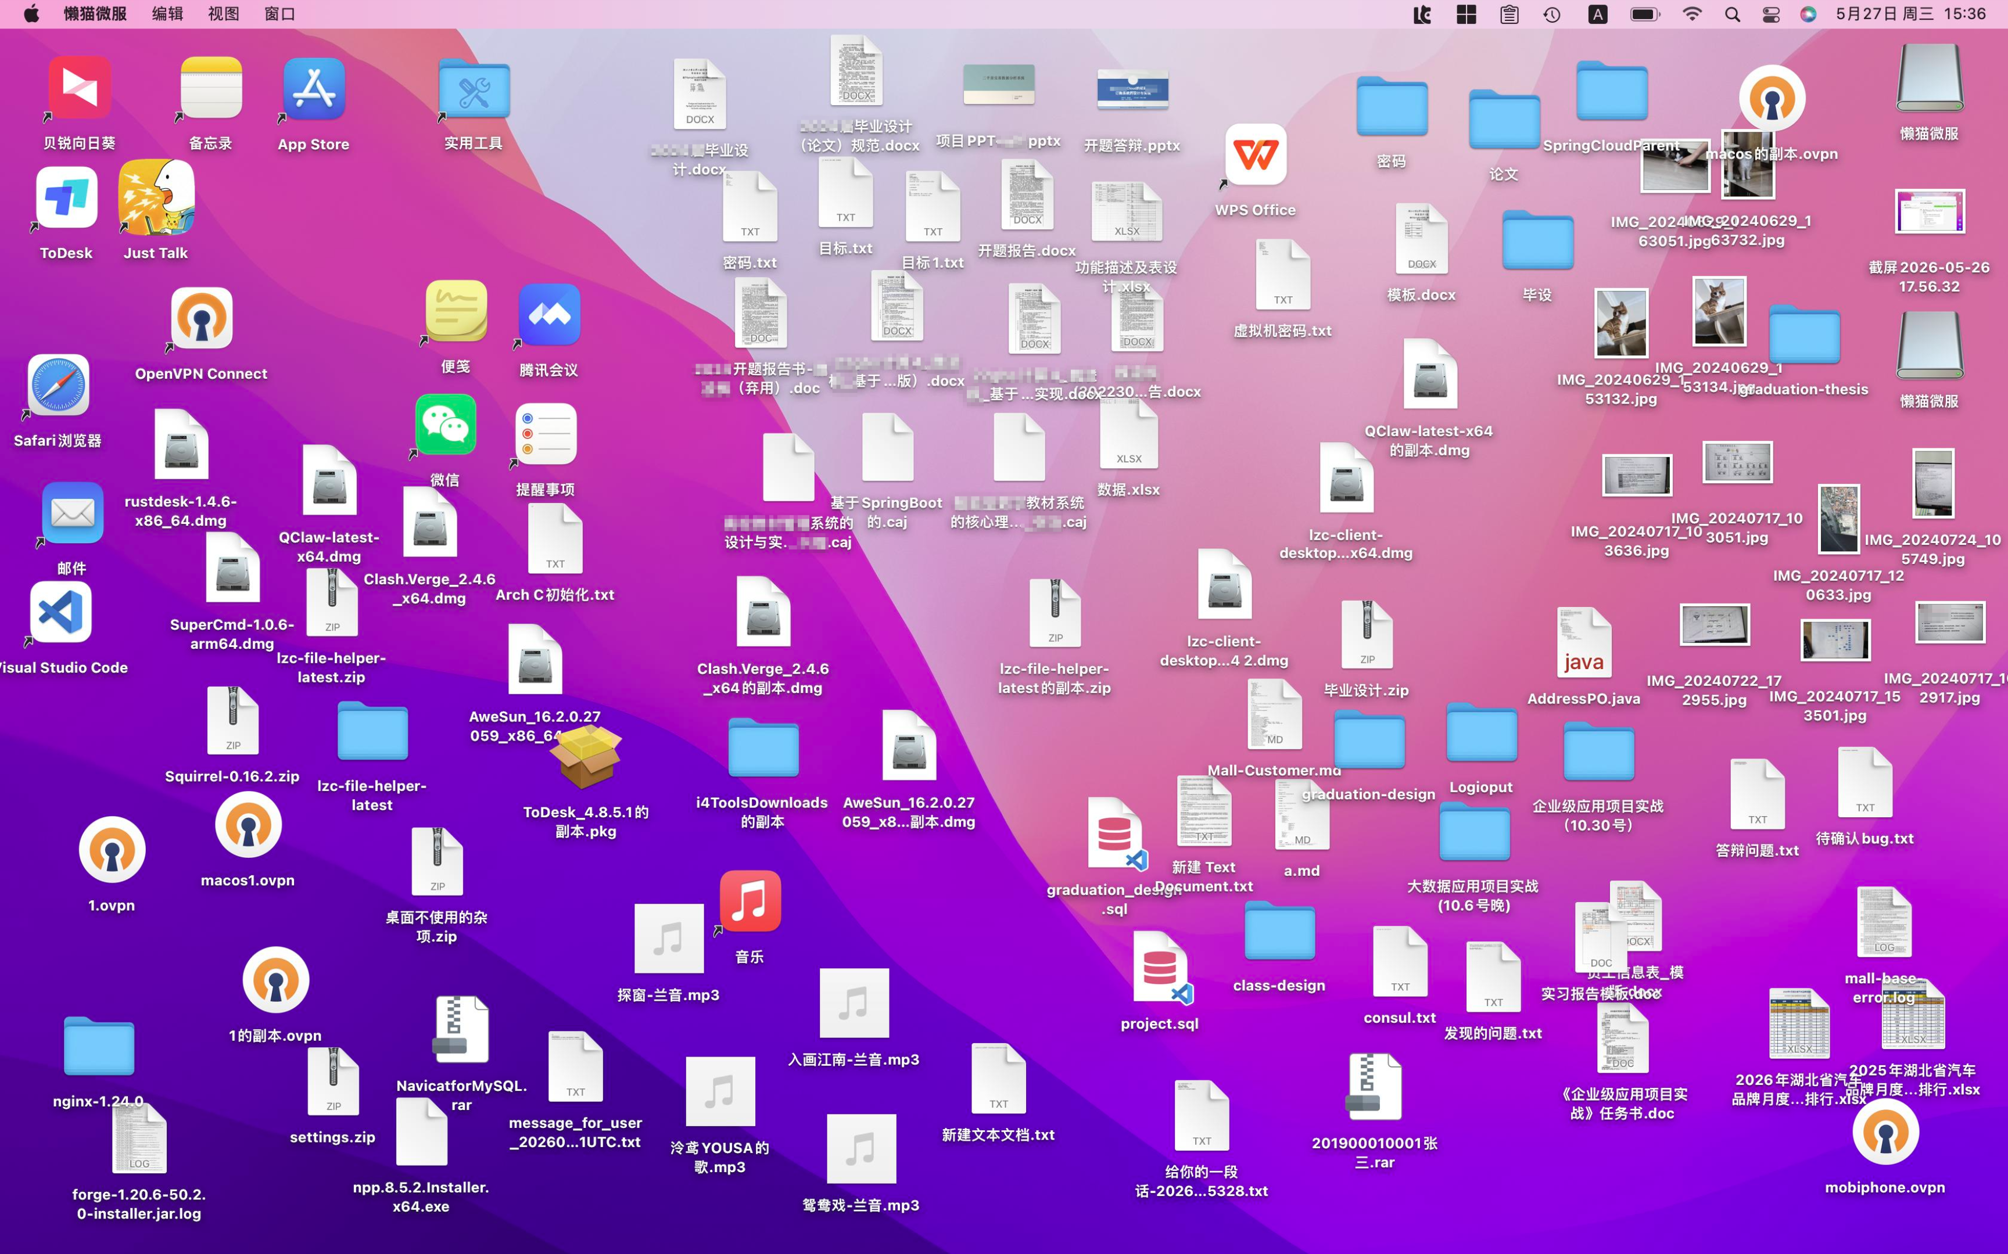Open the 提醒事项 Reminders app
Image resolution: width=2008 pixels, height=1254 pixels.
point(546,434)
